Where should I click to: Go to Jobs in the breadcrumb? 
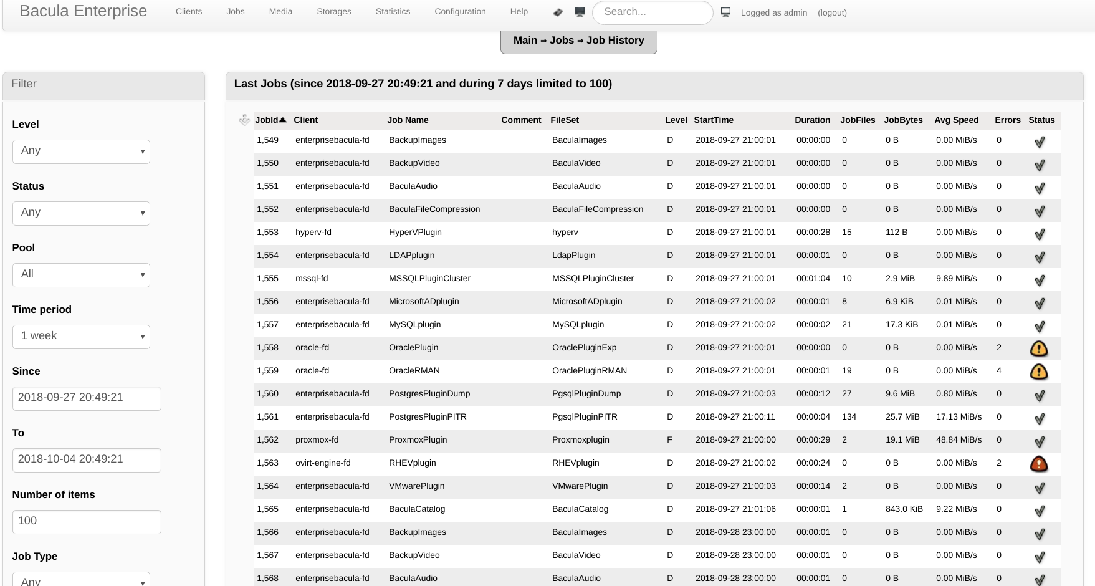[x=562, y=40]
